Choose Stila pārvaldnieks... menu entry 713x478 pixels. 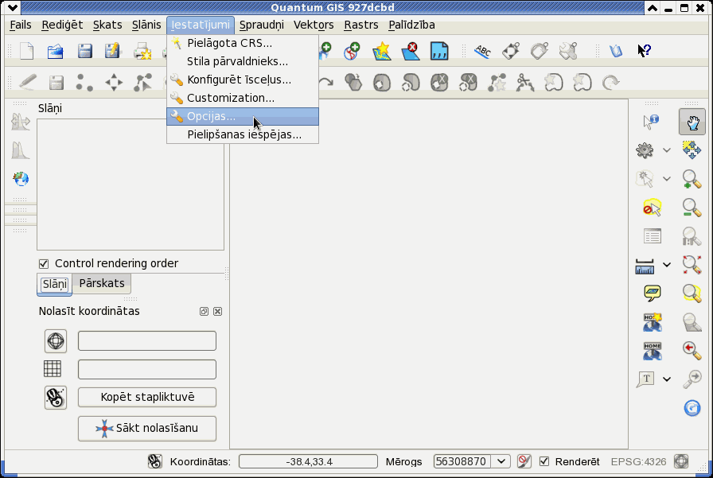(x=243, y=61)
